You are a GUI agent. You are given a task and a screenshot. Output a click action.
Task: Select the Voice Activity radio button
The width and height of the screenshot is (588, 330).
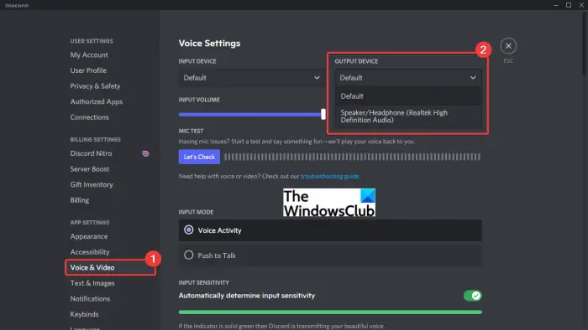189,229
